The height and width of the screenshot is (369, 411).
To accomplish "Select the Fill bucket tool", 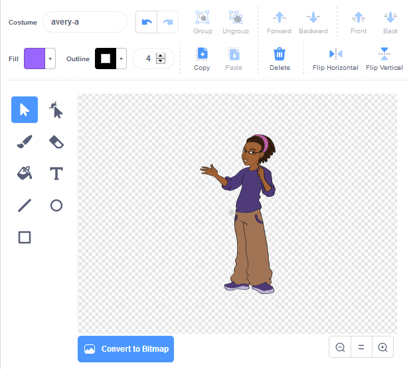I will pyautogui.click(x=25, y=174).
